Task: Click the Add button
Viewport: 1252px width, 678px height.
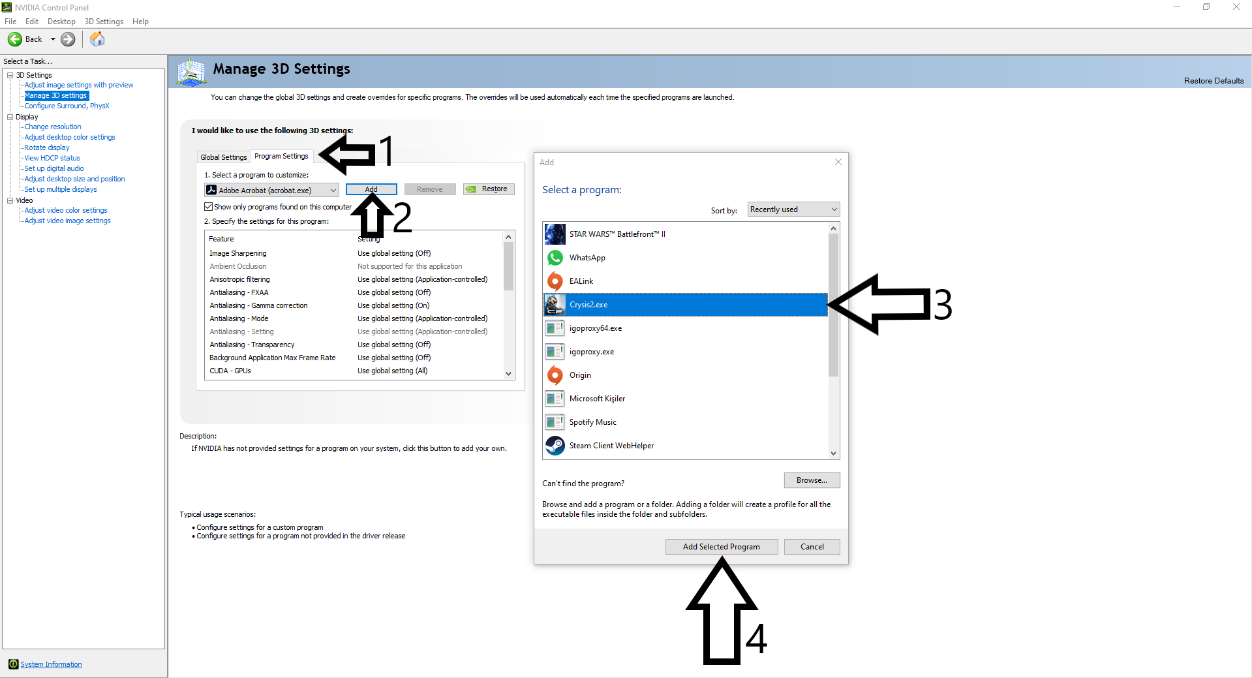Action: pos(371,189)
